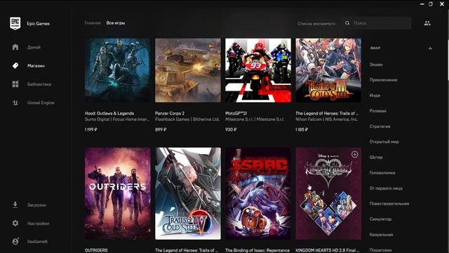Image resolution: width=449 pixels, height=253 pixels.
Task: Open Panzer Corps 2 cover art
Action: (188, 70)
